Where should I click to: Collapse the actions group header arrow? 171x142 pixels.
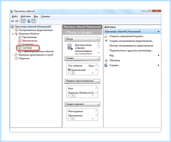[158, 31]
